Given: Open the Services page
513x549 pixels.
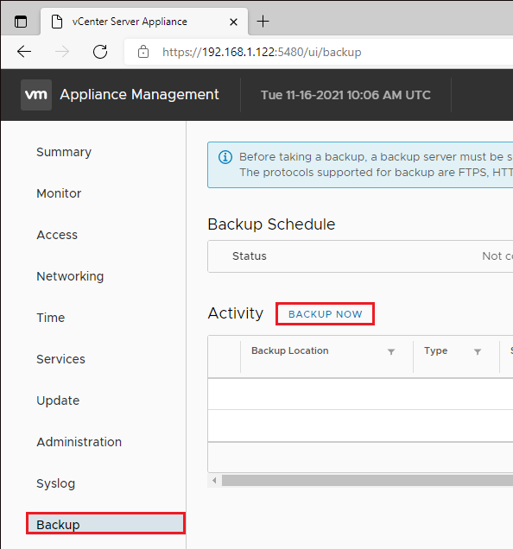Looking at the screenshot, I should [x=60, y=359].
